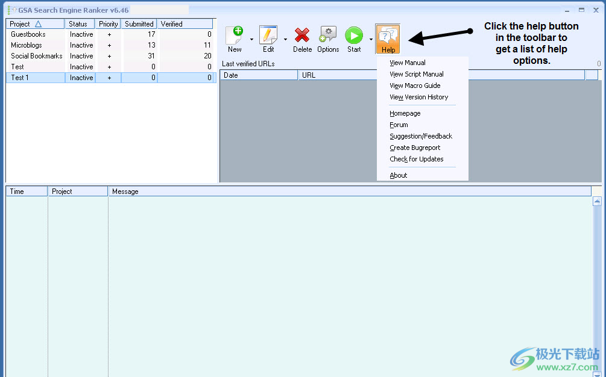Click the log scrollbar up arrow
This screenshot has height=377, width=606.
pos(597,201)
